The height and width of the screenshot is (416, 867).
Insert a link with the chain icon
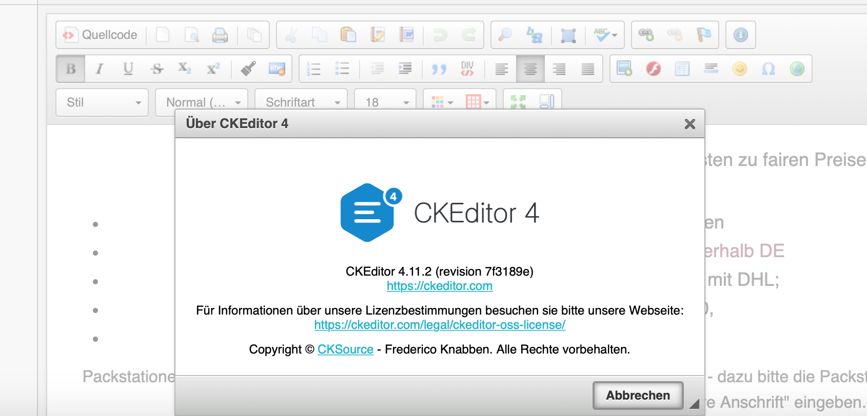pyautogui.click(x=646, y=35)
